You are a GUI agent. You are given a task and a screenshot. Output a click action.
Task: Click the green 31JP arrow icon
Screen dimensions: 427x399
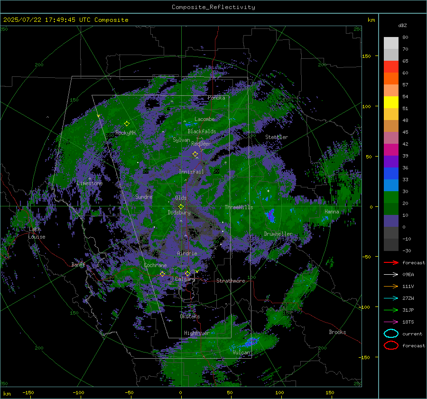click(x=391, y=310)
